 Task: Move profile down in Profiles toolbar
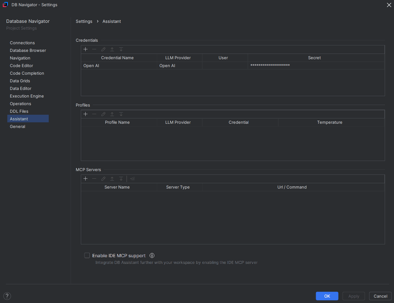pos(121,114)
